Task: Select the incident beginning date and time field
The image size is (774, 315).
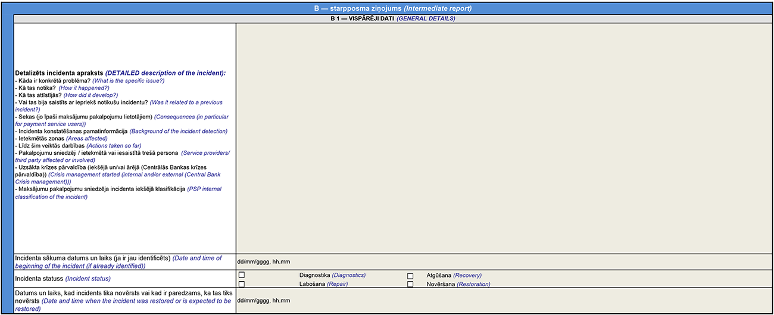Action: [x=504, y=261]
